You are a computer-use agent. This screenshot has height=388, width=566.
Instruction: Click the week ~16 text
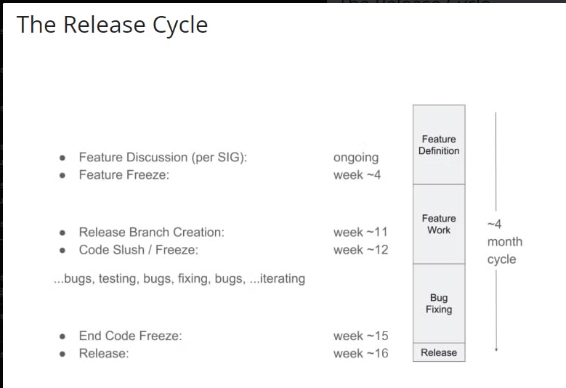[x=360, y=353]
